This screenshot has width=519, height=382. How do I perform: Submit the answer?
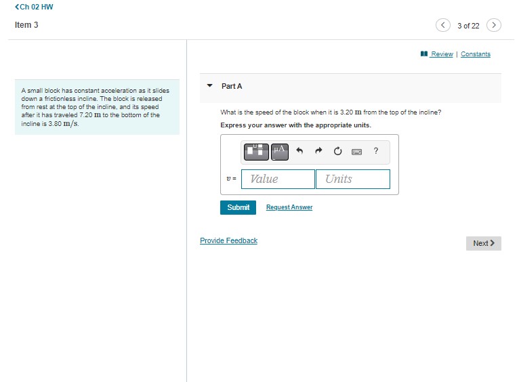[238, 207]
